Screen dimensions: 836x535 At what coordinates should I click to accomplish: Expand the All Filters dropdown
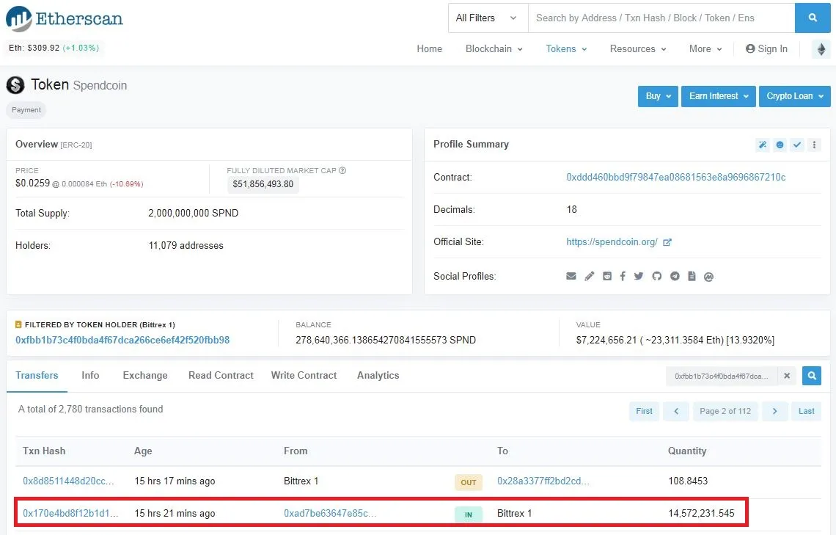488,18
